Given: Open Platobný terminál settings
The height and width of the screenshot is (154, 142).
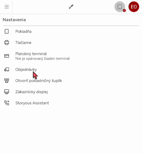Looking at the screenshot, I should (x=71, y=56).
